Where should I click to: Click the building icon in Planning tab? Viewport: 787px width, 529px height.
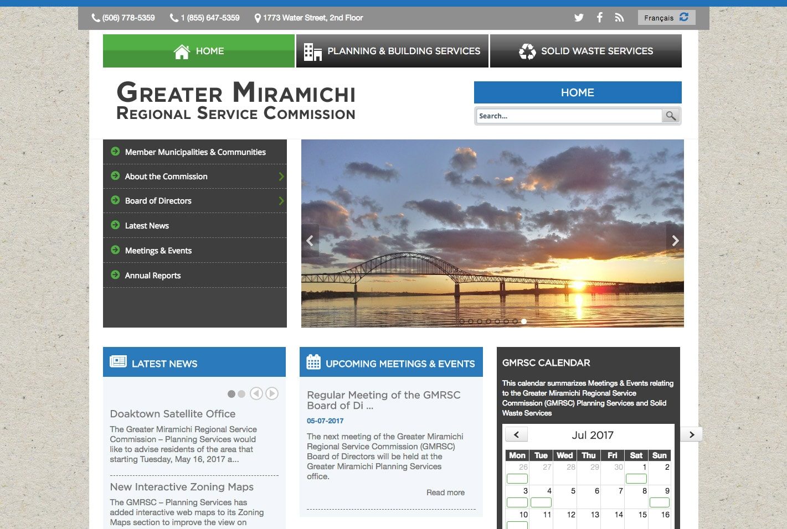(313, 51)
